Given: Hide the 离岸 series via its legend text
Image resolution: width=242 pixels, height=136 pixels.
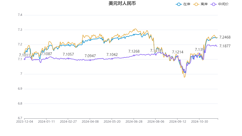Looking at the screenshot, I should (x=204, y=4).
